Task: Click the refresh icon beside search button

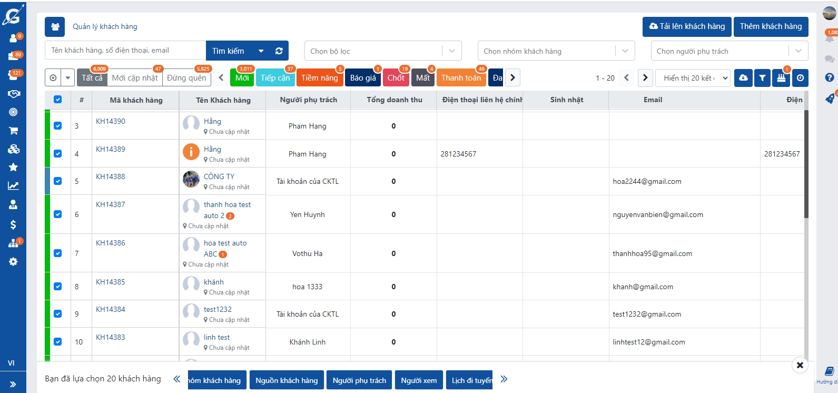Action: (x=279, y=51)
